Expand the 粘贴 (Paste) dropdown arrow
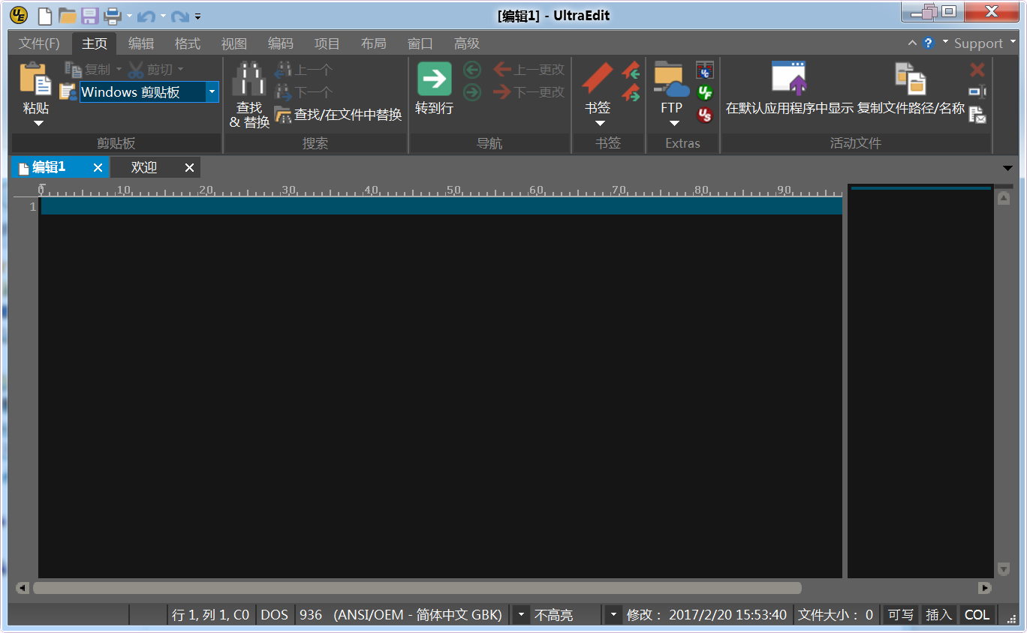This screenshot has width=1027, height=633. coord(38,123)
